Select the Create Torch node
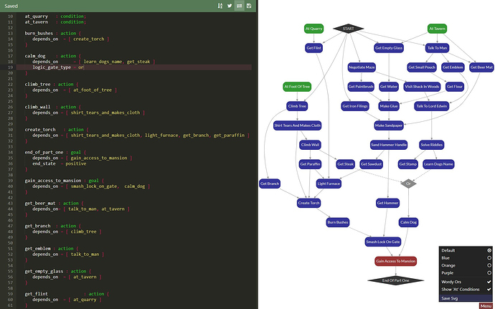Viewport: 495px width, 309px height. click(308, 203)
